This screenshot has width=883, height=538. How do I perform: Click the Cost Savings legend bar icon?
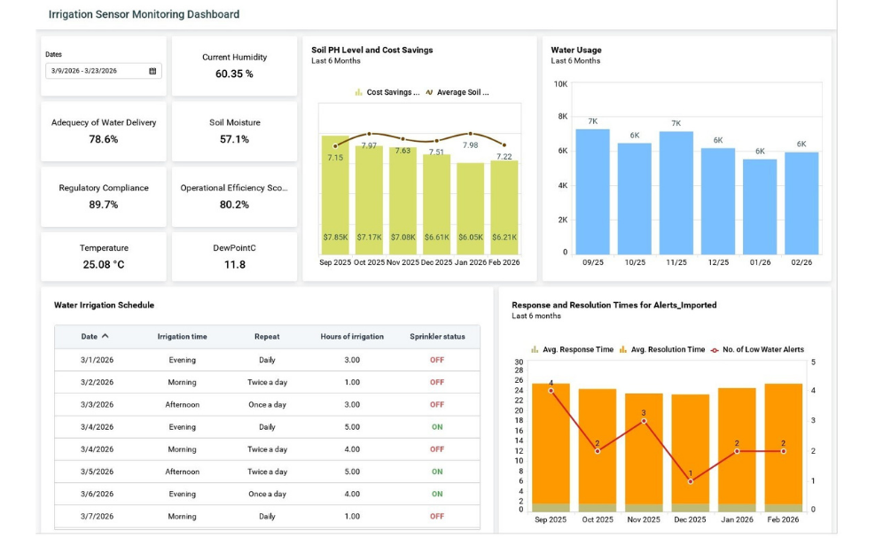pos(358,92)
